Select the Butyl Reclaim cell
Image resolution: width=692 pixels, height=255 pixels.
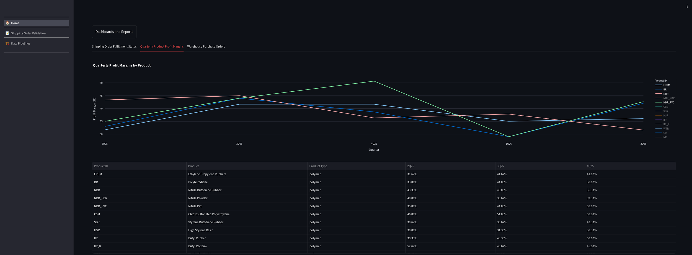pyautogui.click(x=247, y=246)
